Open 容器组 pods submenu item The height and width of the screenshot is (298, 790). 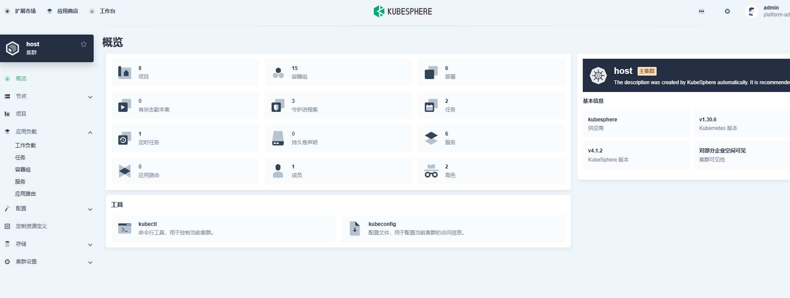click(x=23, y=170)
